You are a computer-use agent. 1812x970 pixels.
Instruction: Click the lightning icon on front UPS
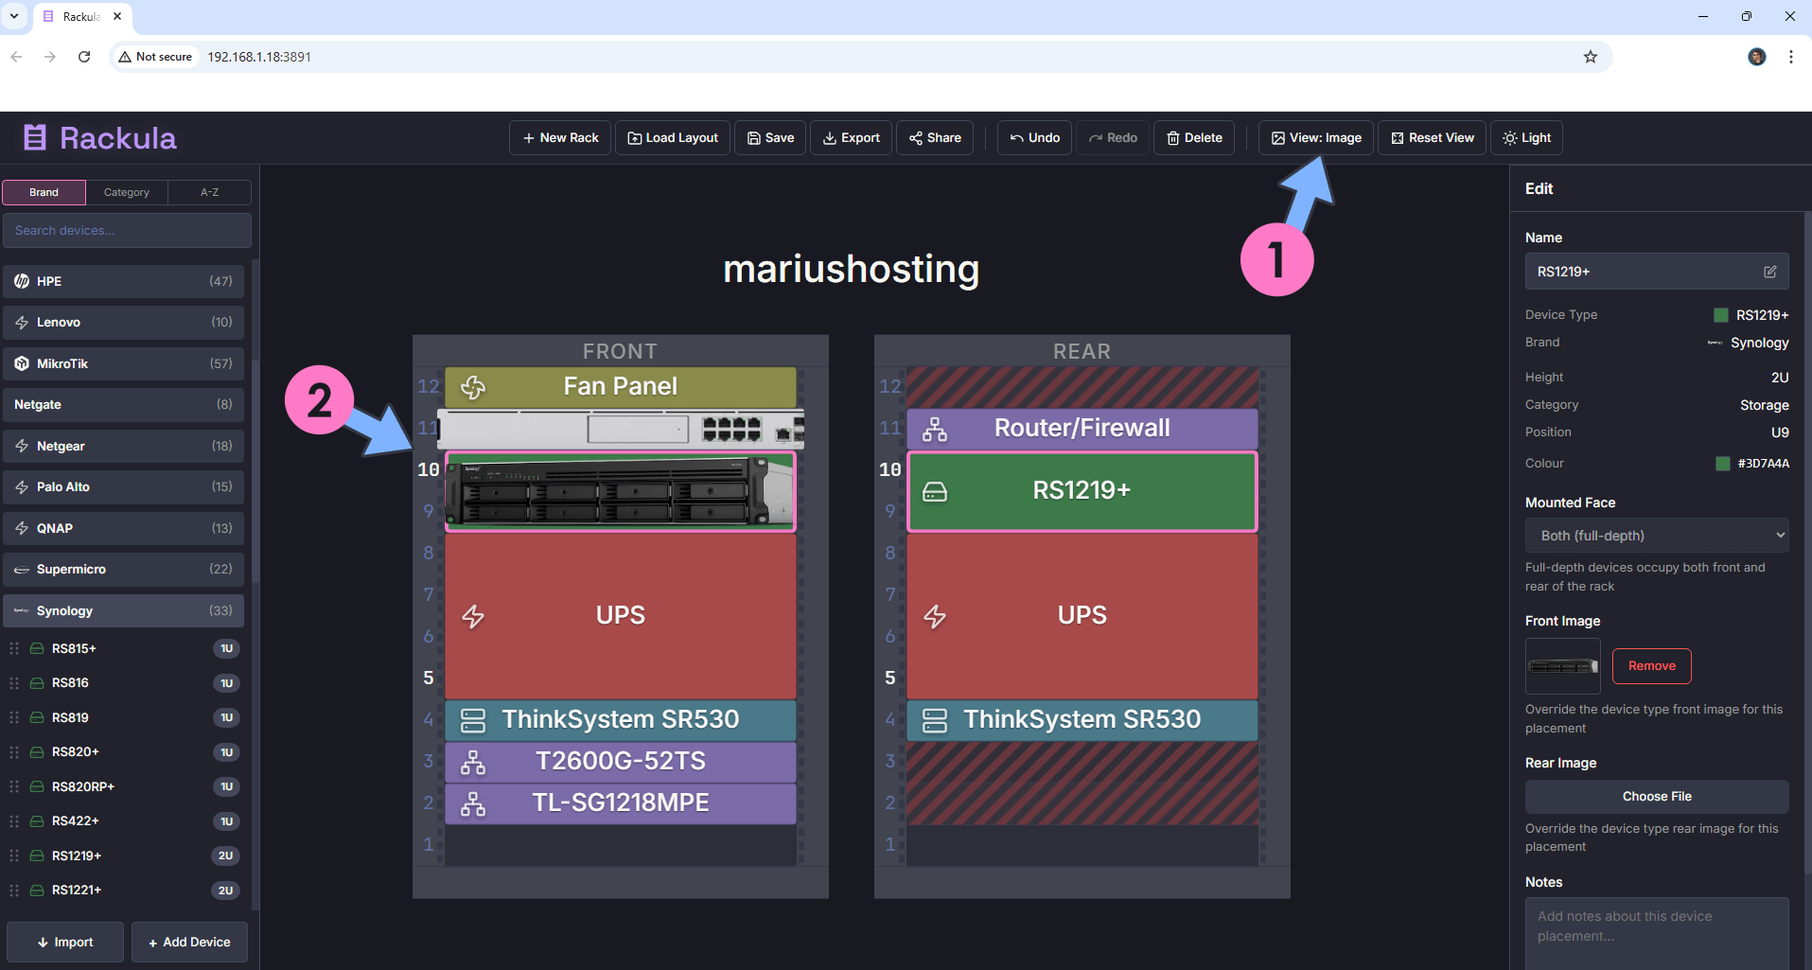(x=473, y=617)
